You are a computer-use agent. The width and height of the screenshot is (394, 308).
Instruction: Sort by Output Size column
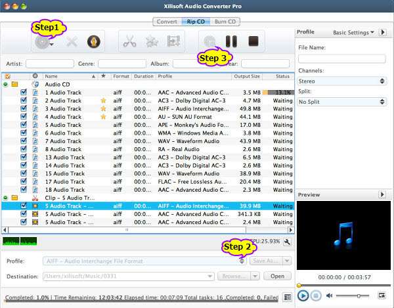point(247,76)
